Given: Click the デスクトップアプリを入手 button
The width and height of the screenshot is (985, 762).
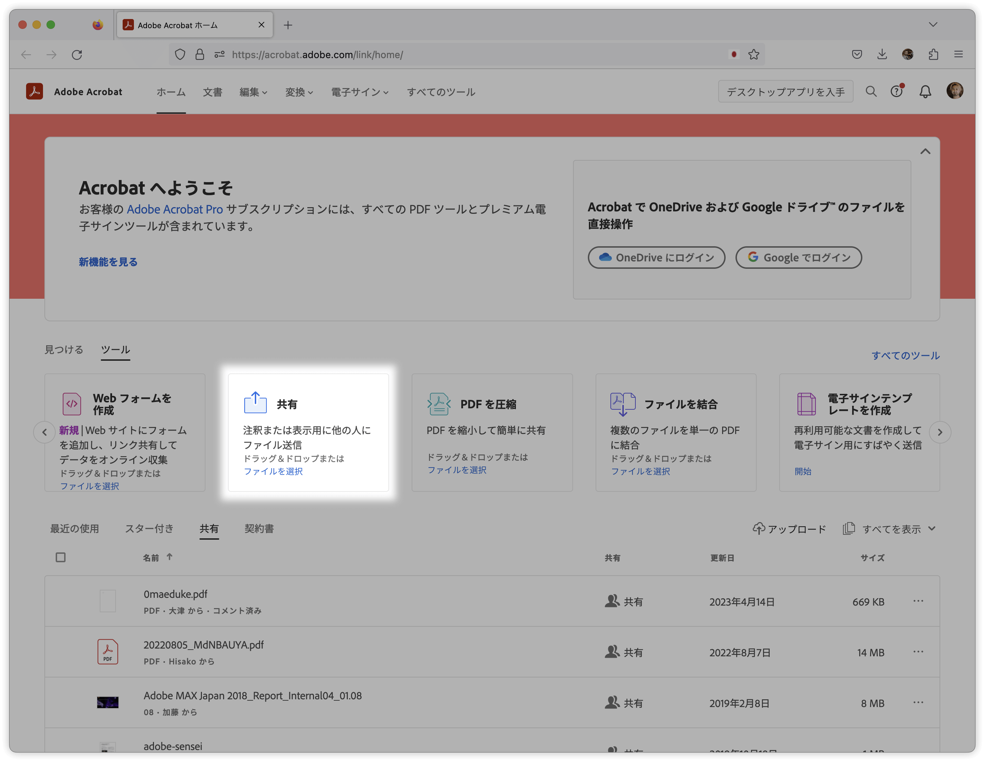Looking at the screenshot, I should [x=785, y=92].
